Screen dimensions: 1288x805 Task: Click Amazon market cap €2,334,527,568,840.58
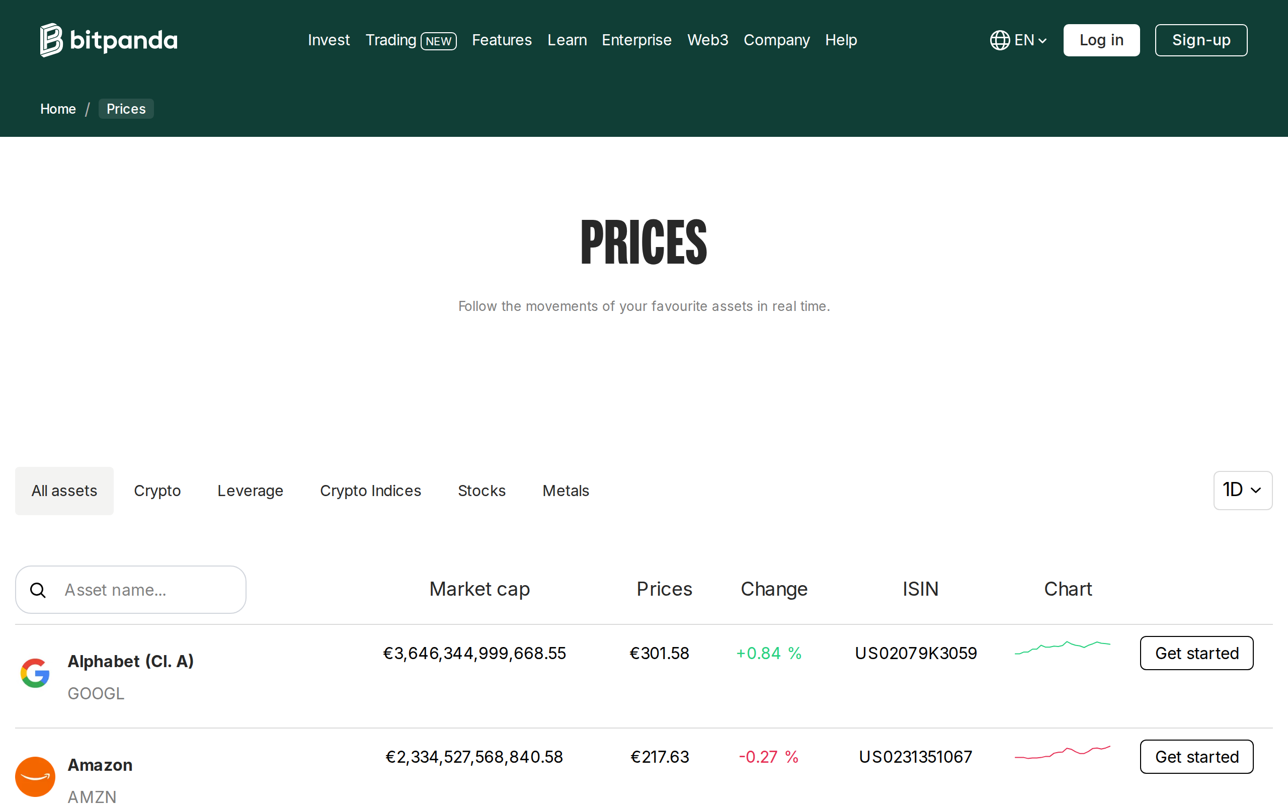pyautogui.click(x=474, y=757)
